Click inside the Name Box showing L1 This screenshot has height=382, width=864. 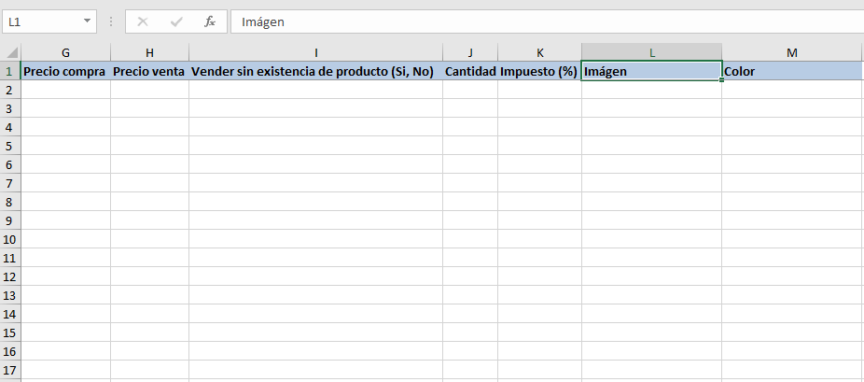42,21
